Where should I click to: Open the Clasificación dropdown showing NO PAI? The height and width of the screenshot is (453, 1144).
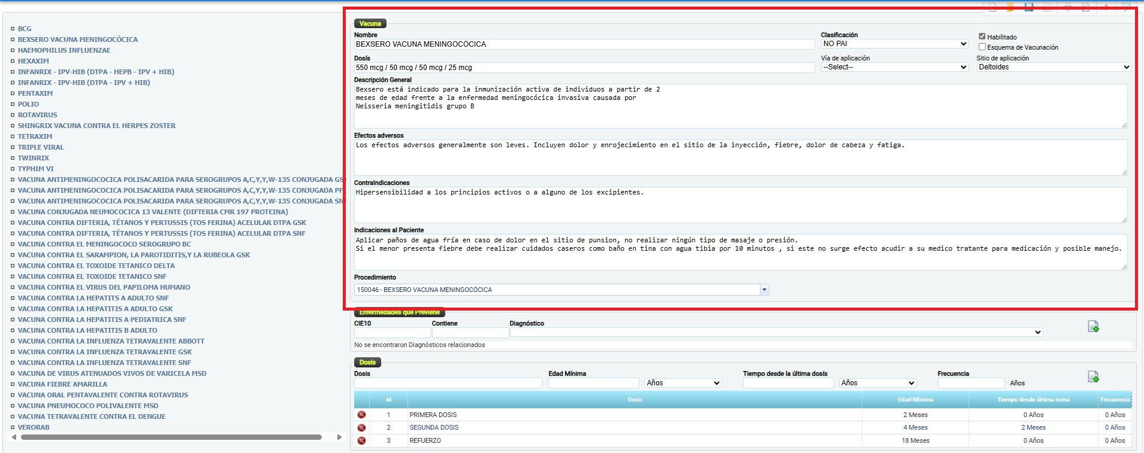click(x=895, y=44)
